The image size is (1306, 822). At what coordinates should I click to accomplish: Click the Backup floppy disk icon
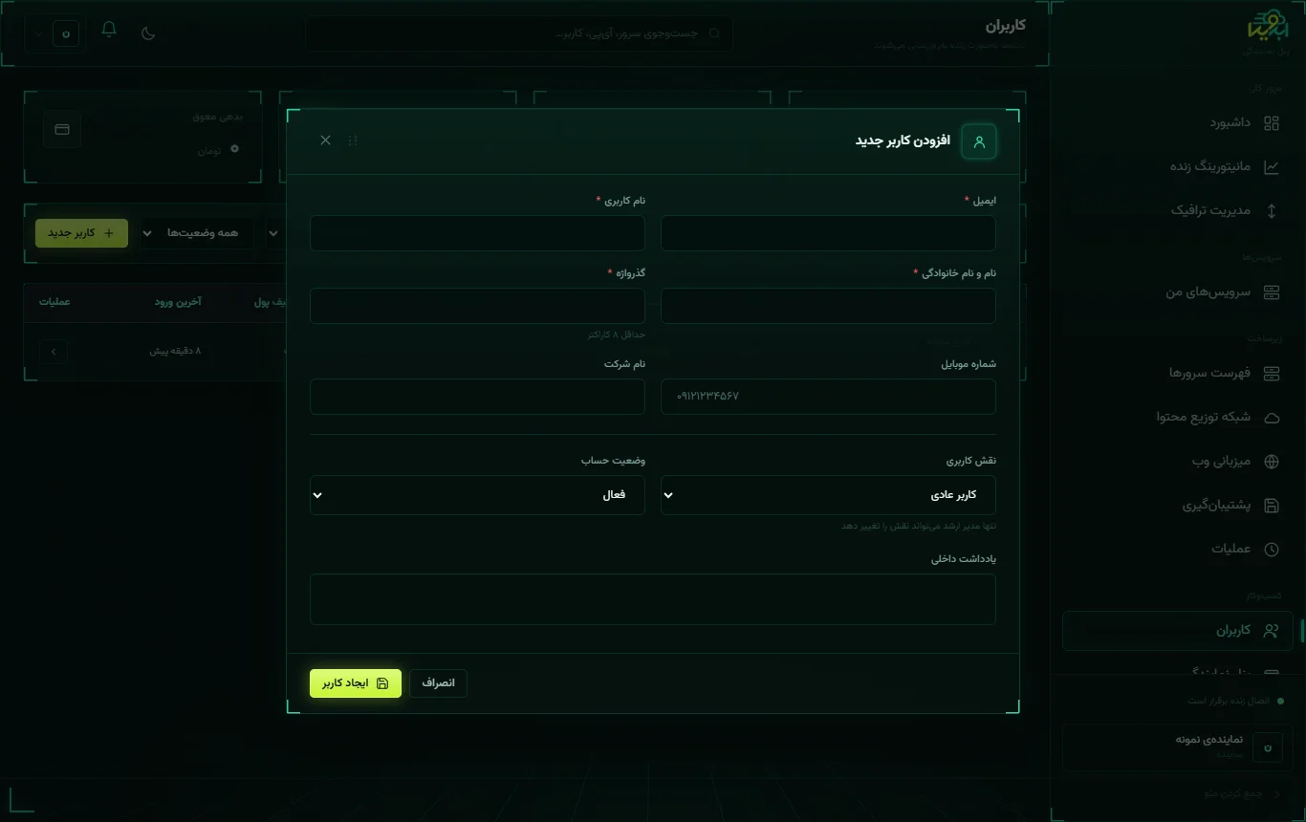pyautogui.click(x=1272, y=506)
